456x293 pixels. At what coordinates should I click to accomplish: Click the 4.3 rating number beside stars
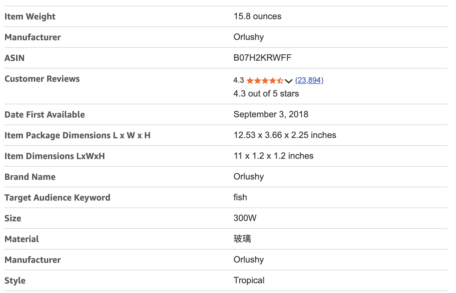click(x=238, y=80)
